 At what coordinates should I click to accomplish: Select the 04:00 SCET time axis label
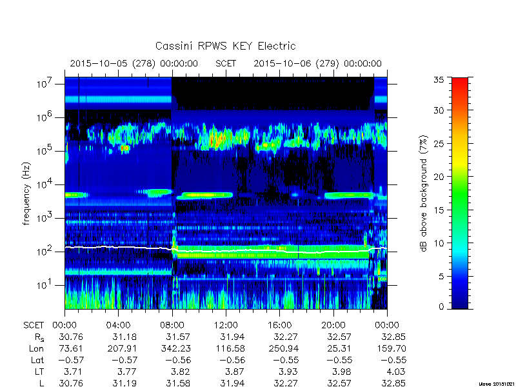118,325
